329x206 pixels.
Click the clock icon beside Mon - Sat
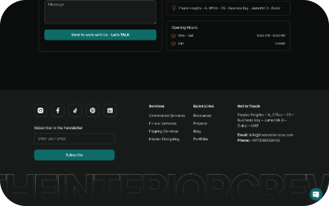tap(174, 36)
